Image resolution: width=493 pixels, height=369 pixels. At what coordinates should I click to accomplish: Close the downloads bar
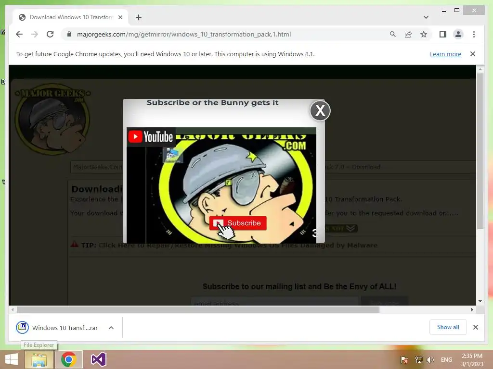point(476,327)
